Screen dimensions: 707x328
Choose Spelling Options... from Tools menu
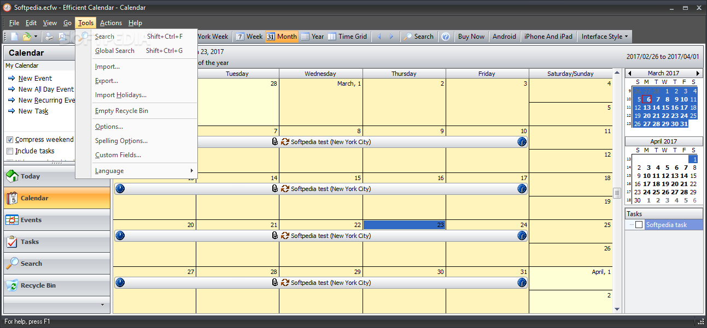(136, 141)
